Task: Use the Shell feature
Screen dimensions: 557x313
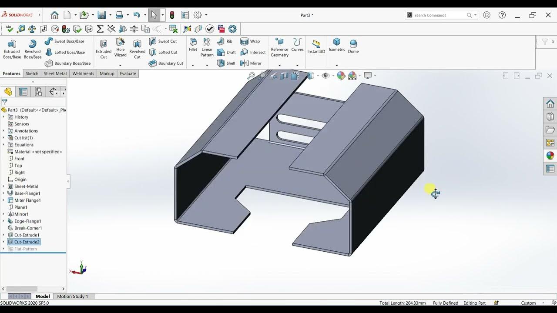Action: (x=226, y=63)
